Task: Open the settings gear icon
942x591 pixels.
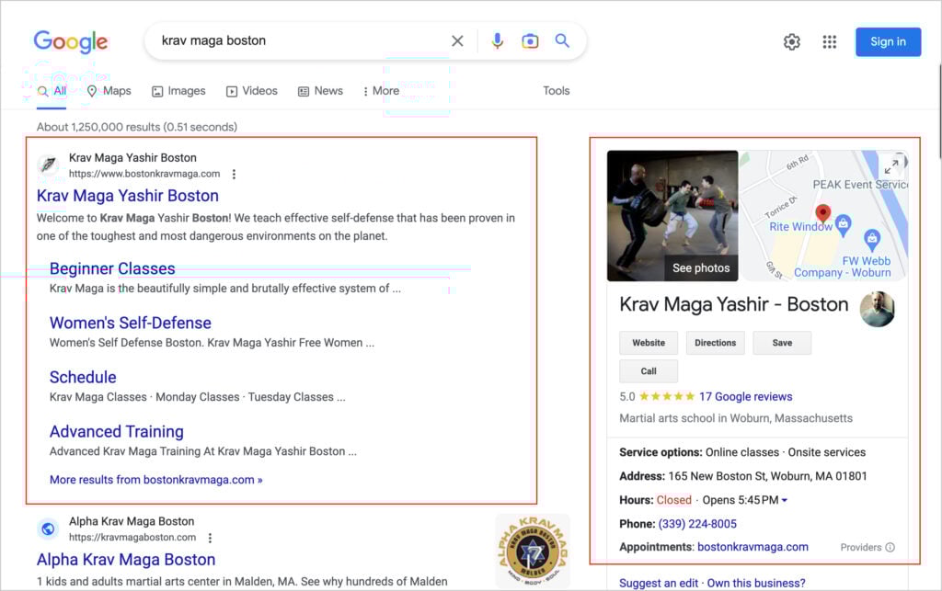Action: pos(792,42)
